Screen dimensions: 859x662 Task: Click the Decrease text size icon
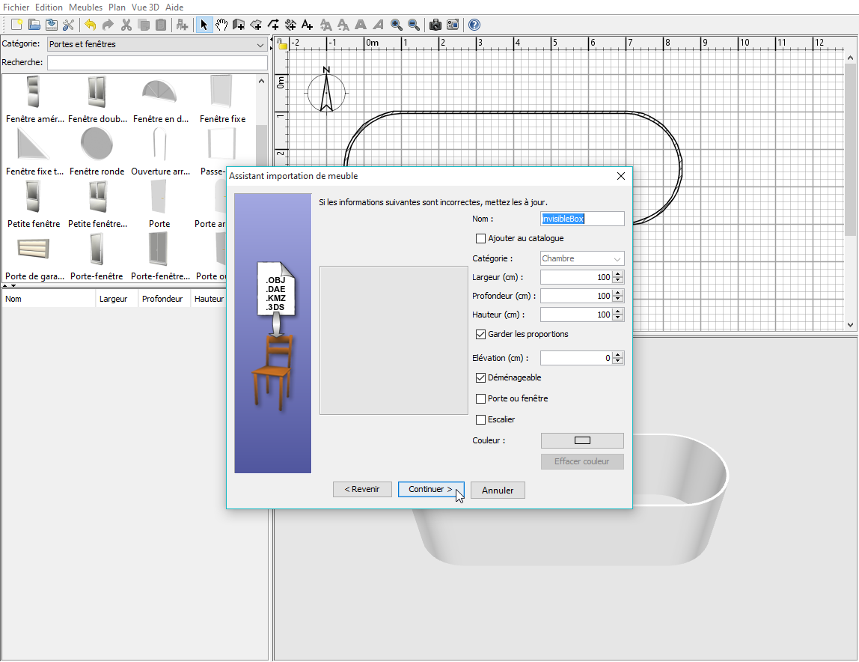343,25
